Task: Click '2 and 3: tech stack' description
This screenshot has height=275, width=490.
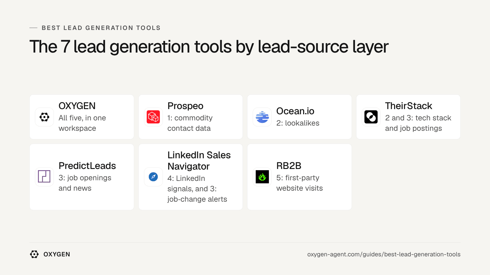Action: coord(418,123)
